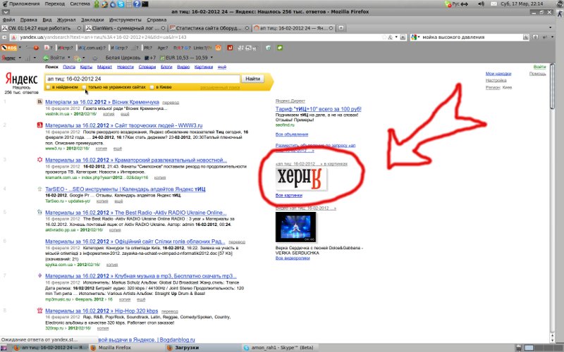Expand the EUR currency rate dropdown
Image resolution: width=564 pixels, height=352 pixels.
click(x=211, y=58)
